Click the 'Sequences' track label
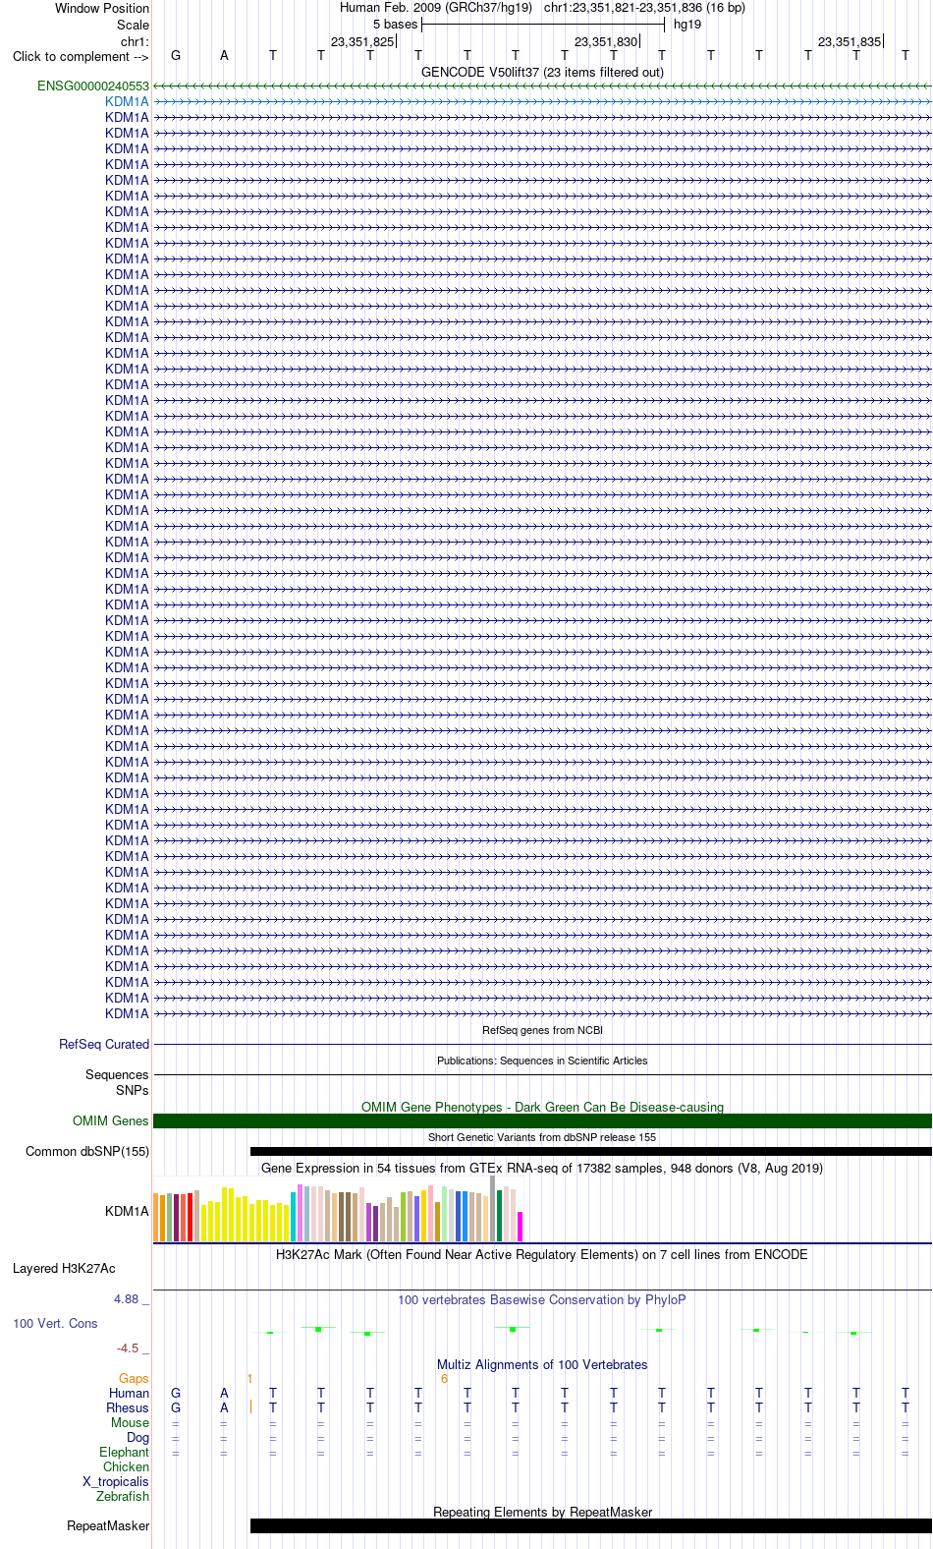The height and width of the screenshot is (1549, 933). pos(117,1075)
